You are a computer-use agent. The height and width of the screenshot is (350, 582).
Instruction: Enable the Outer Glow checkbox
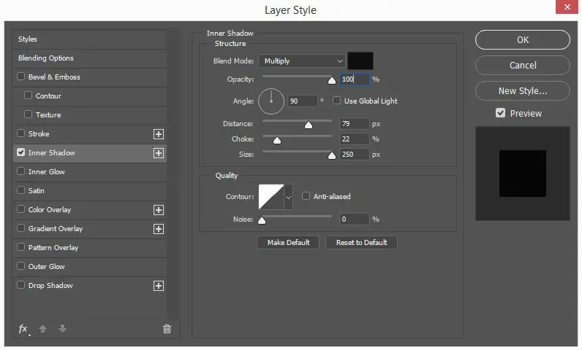point(20,265)
